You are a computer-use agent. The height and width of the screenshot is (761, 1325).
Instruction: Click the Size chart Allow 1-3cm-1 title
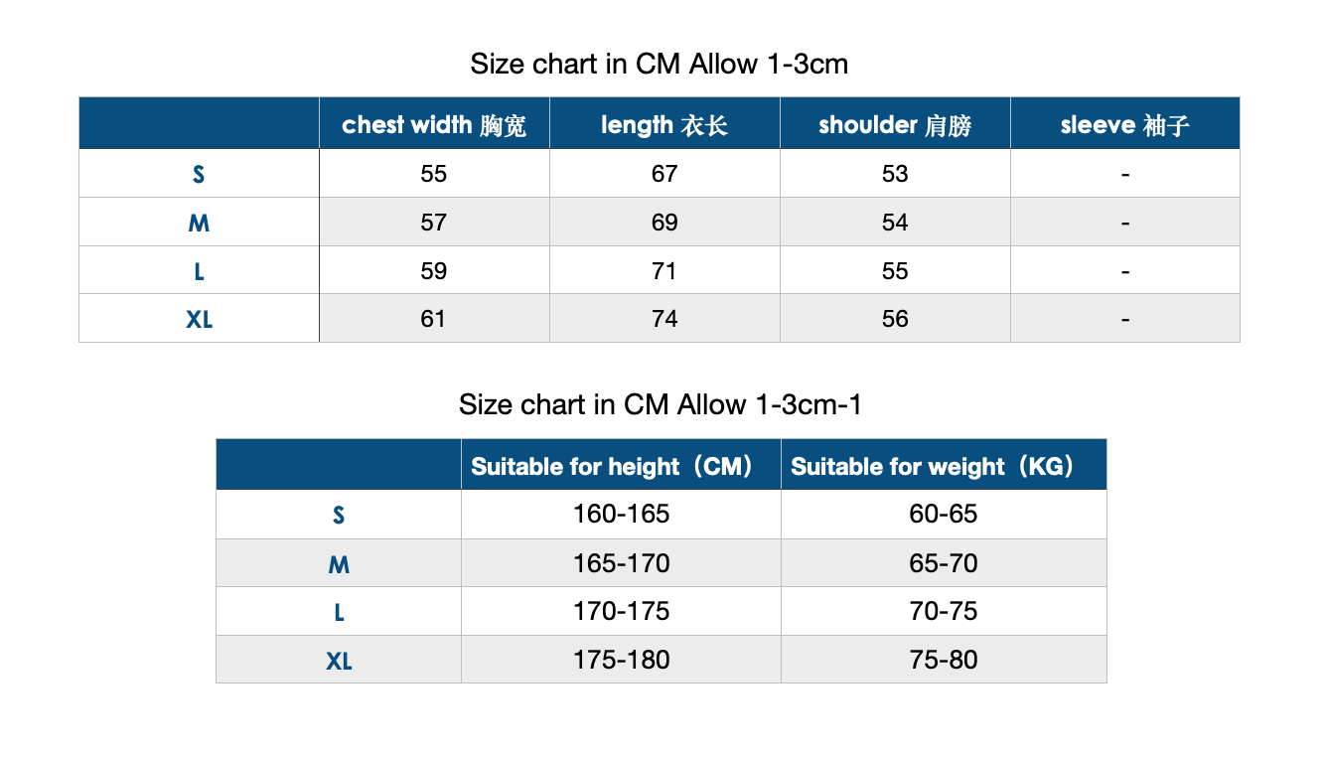[x=661, y=405]
